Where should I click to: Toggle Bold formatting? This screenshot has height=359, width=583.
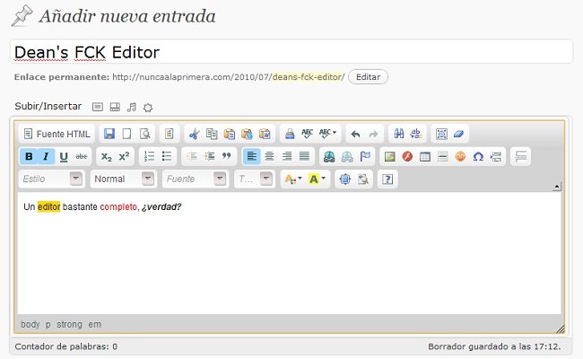29,156
